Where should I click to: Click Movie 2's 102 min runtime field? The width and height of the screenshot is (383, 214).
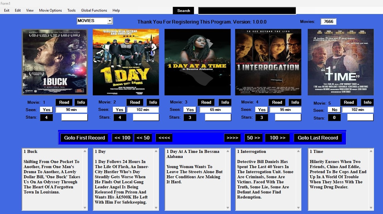click(143, 110)
